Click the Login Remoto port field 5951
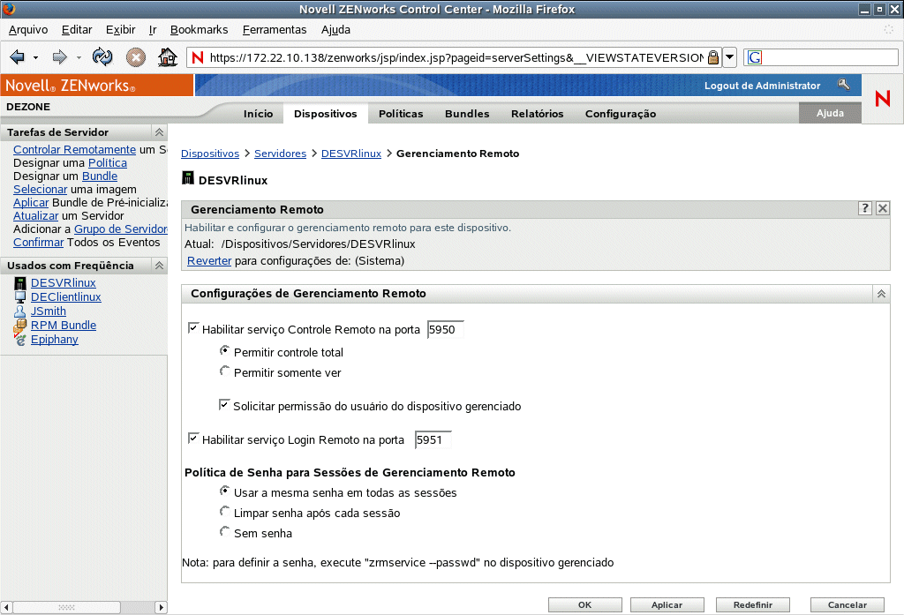This screenshot has width=904, height=615. 433,439
